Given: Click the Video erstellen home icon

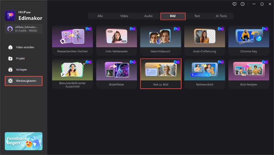Looking at the screenshot, I should click(11, 47).
